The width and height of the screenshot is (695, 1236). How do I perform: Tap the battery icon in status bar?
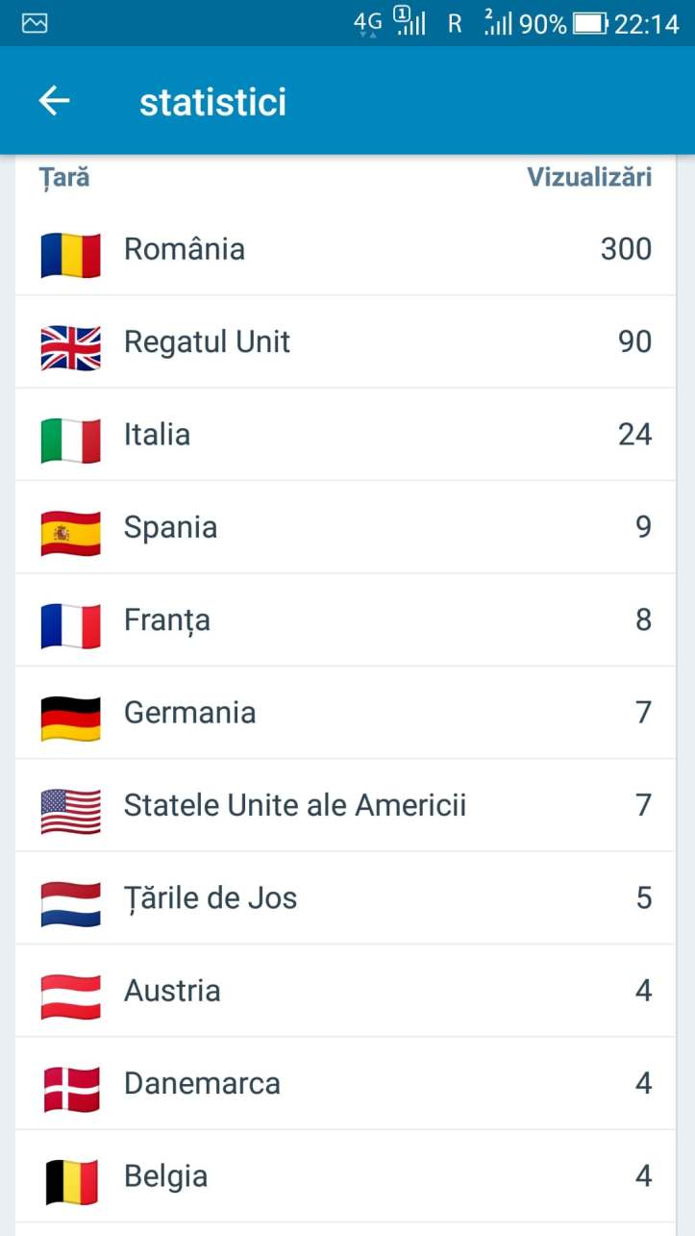coord(590,24)
